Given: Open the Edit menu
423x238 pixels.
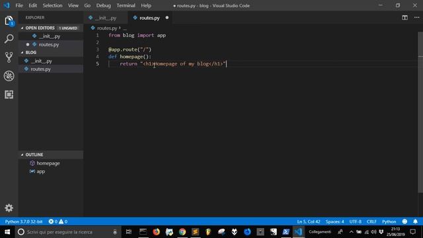Looking at the screenshot, I should coord(32,5).
